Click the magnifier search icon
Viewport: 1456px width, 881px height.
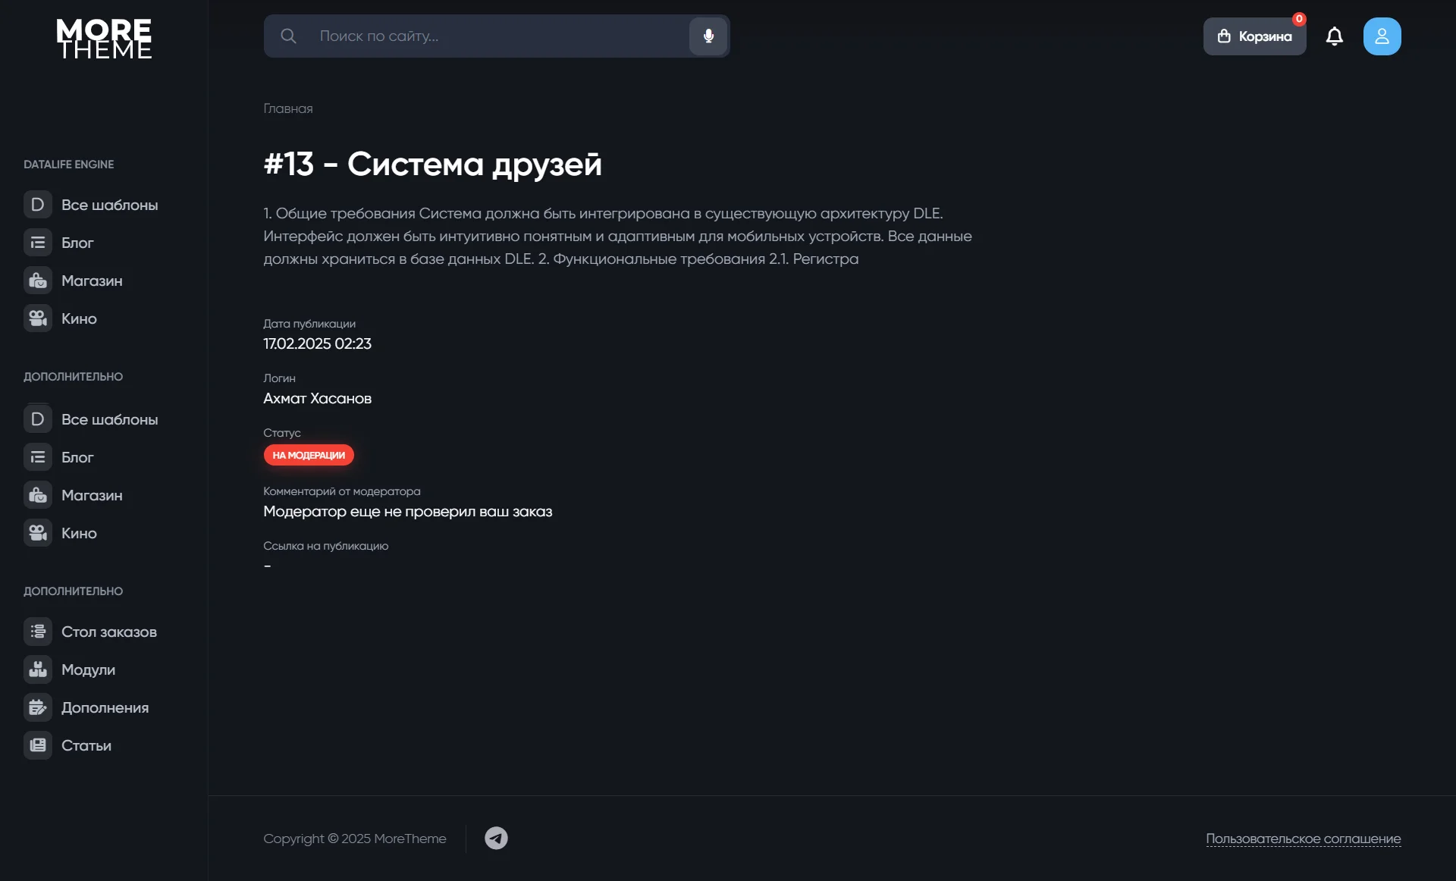(288, 36)
